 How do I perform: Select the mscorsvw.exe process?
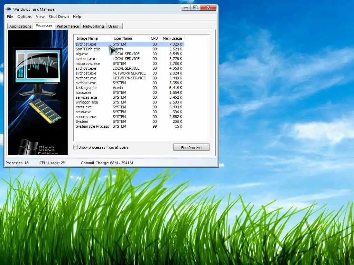(129, 63)
